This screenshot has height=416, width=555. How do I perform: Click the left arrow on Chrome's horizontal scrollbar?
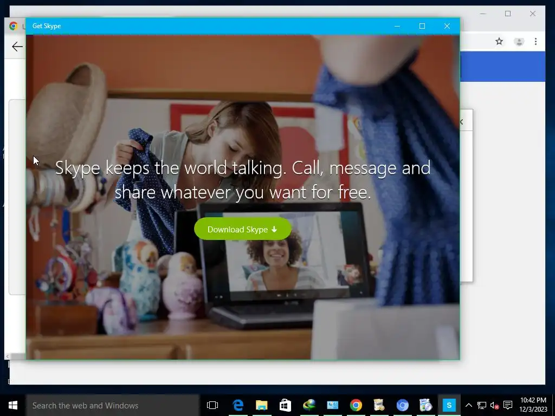click(x=8, y=356)
